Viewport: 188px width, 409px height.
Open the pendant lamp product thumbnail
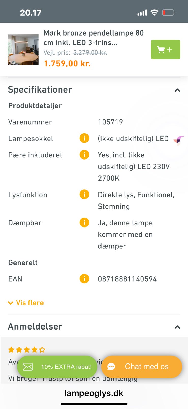coord(23,49)
